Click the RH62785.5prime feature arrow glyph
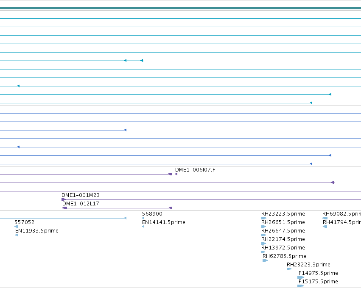The image size is (361, 288). [x=265, y=260]
